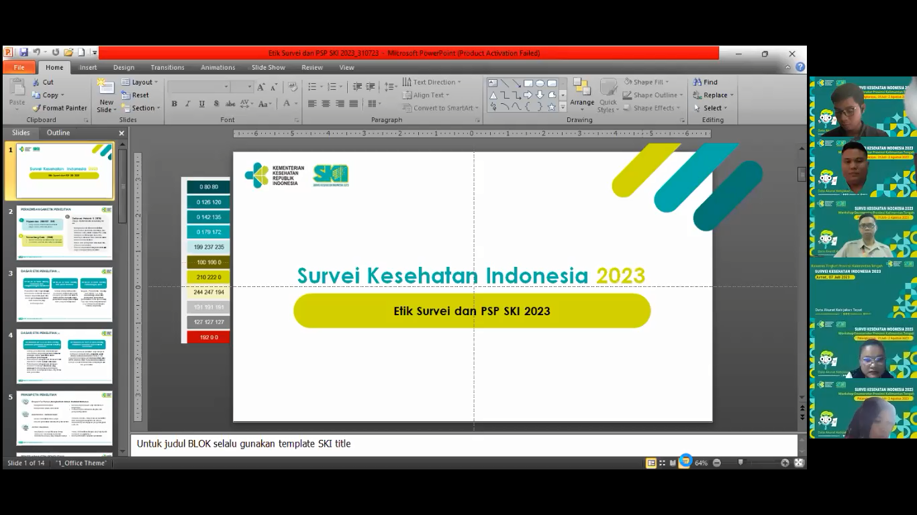Viewport: 917px width, 515px height.
Task: Open the Outline tab in the slides pane
Action: point(58,133)
